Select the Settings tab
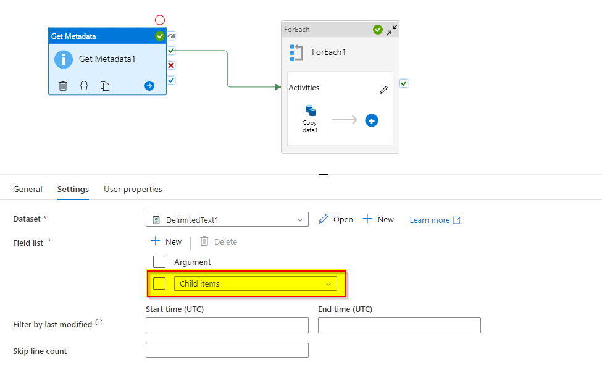 pos(73,189)
